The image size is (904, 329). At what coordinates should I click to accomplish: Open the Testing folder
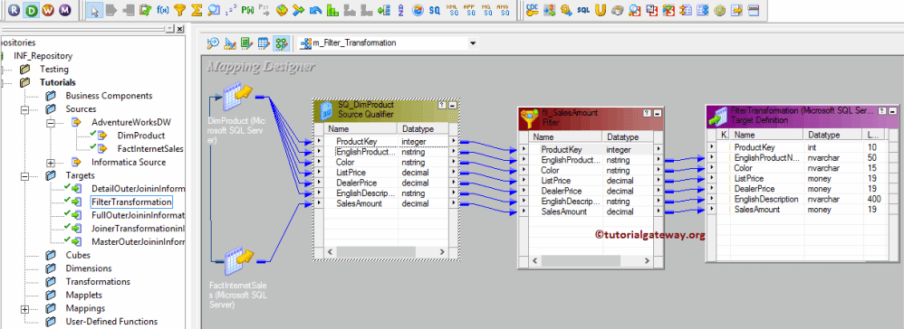(x=53, y=69)
